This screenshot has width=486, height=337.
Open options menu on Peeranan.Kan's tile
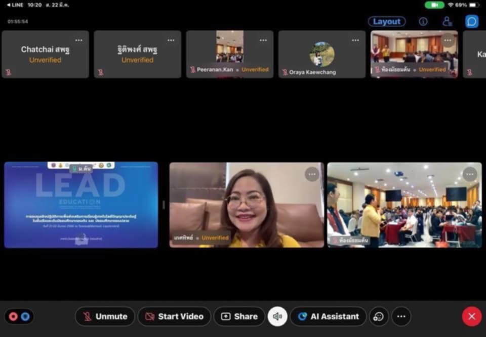263,40
